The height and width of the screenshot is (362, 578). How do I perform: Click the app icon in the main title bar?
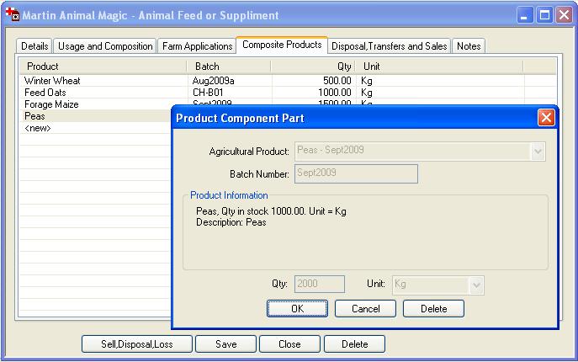tap(12, 15)
